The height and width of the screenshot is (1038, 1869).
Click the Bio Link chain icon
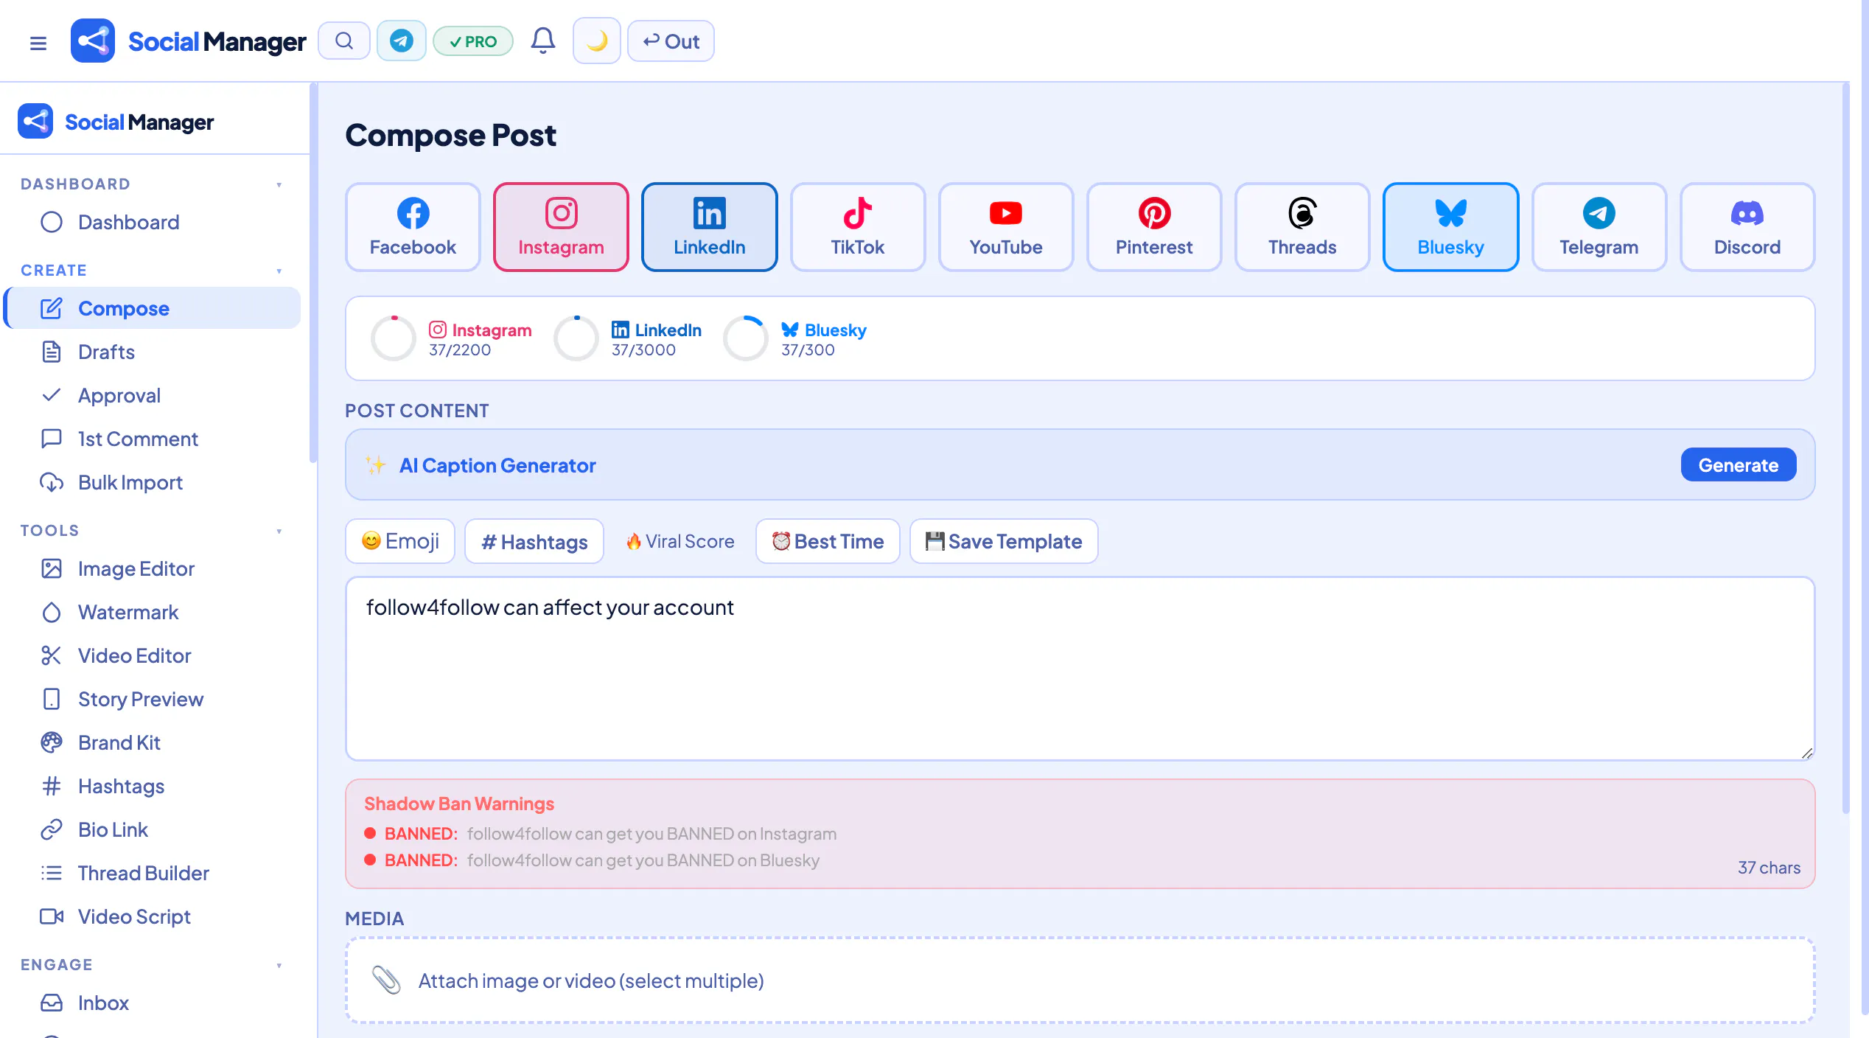click(x=52, y=829)
